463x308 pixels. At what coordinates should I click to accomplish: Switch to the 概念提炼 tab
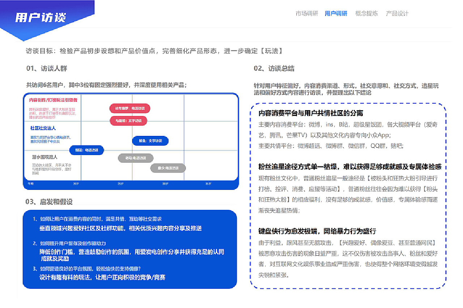point(366,13)
